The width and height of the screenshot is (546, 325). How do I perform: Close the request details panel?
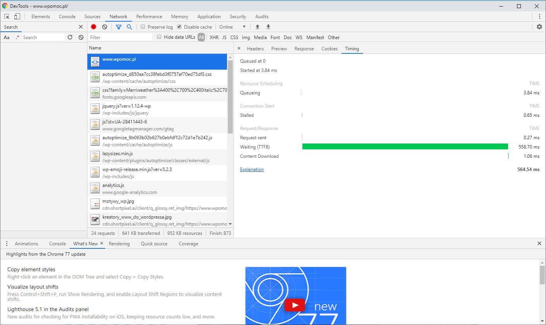[239, 48]
